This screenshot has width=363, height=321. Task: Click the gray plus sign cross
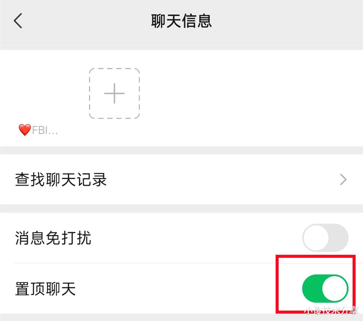[114, 93]
